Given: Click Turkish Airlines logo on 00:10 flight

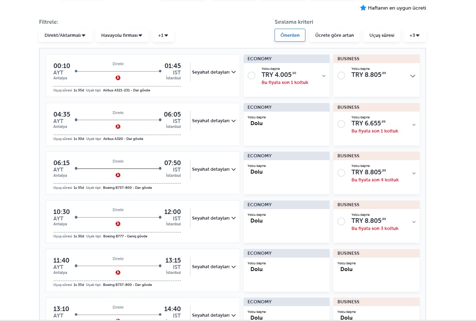Looking at the screenshot, I should (x=118, y=78).
